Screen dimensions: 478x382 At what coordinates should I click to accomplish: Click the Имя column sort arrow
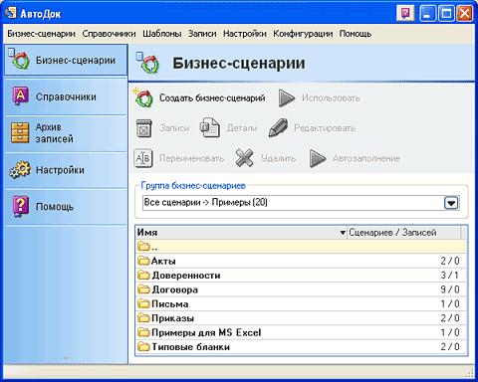[343, 233]
